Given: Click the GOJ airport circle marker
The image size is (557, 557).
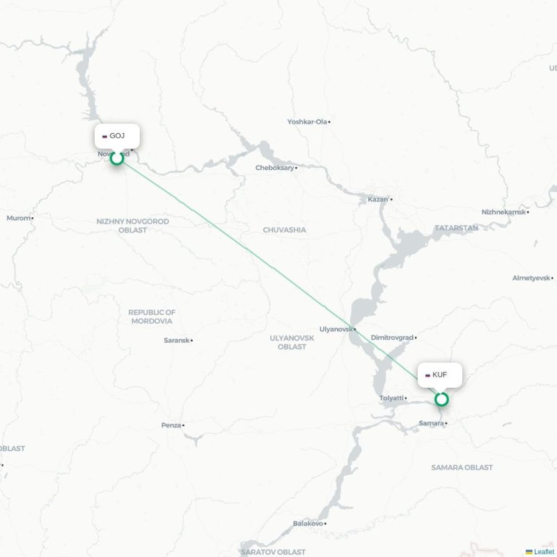Looking at the screenshot, I should (x=117, y=159).
